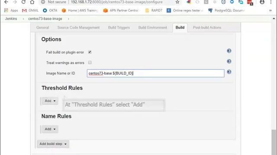Viewport: 277px width, 155px height.
Task: Bookmark this page with the star icon
Action: tap(177, 2)
